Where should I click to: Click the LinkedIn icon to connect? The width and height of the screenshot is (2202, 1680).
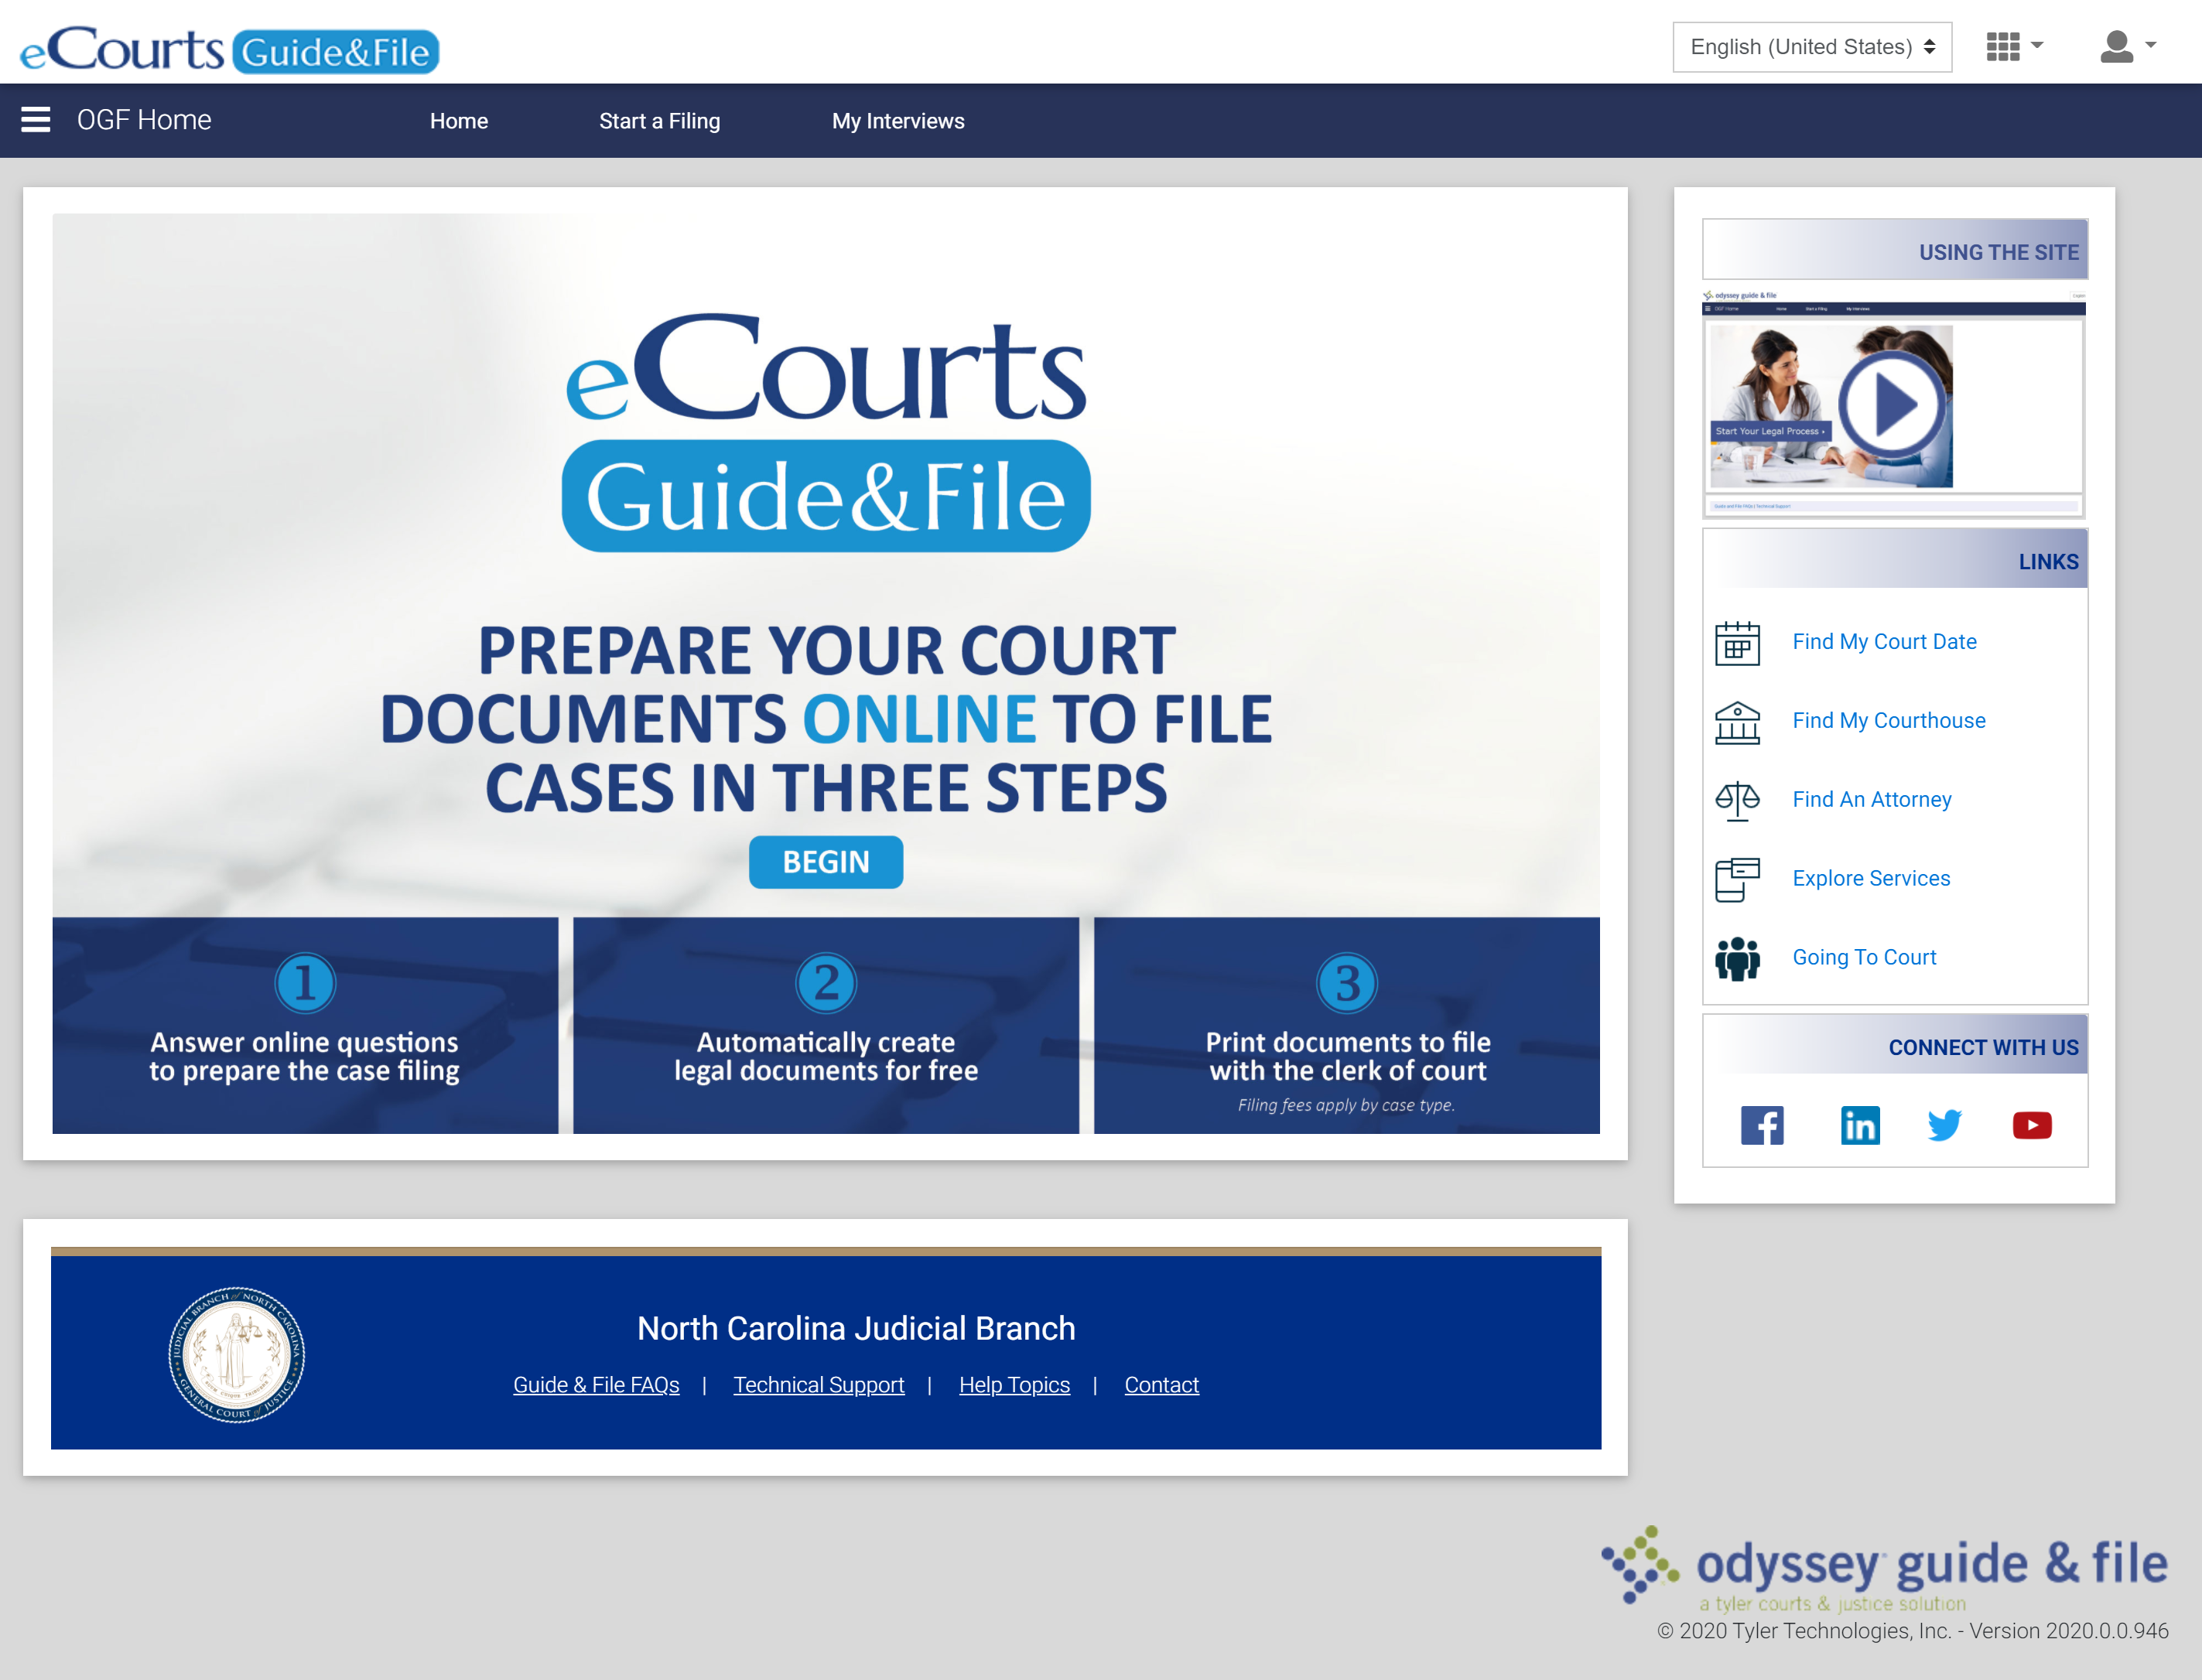point(1862,1124)
